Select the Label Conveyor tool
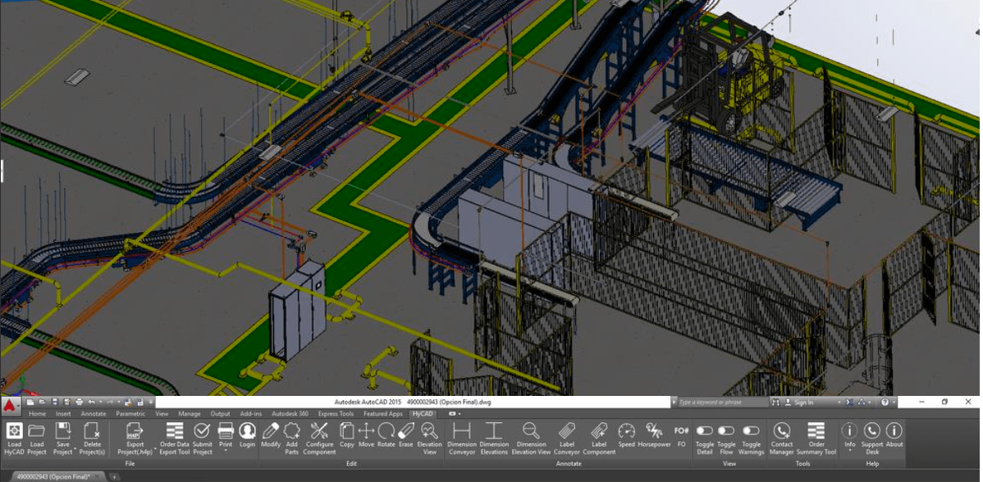983x482 pixels. 566,431
